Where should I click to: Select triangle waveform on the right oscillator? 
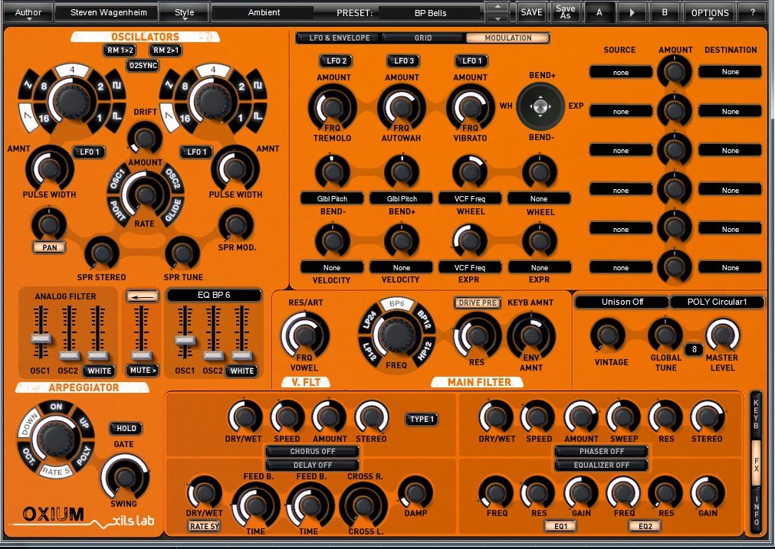(x=169, y=117)
